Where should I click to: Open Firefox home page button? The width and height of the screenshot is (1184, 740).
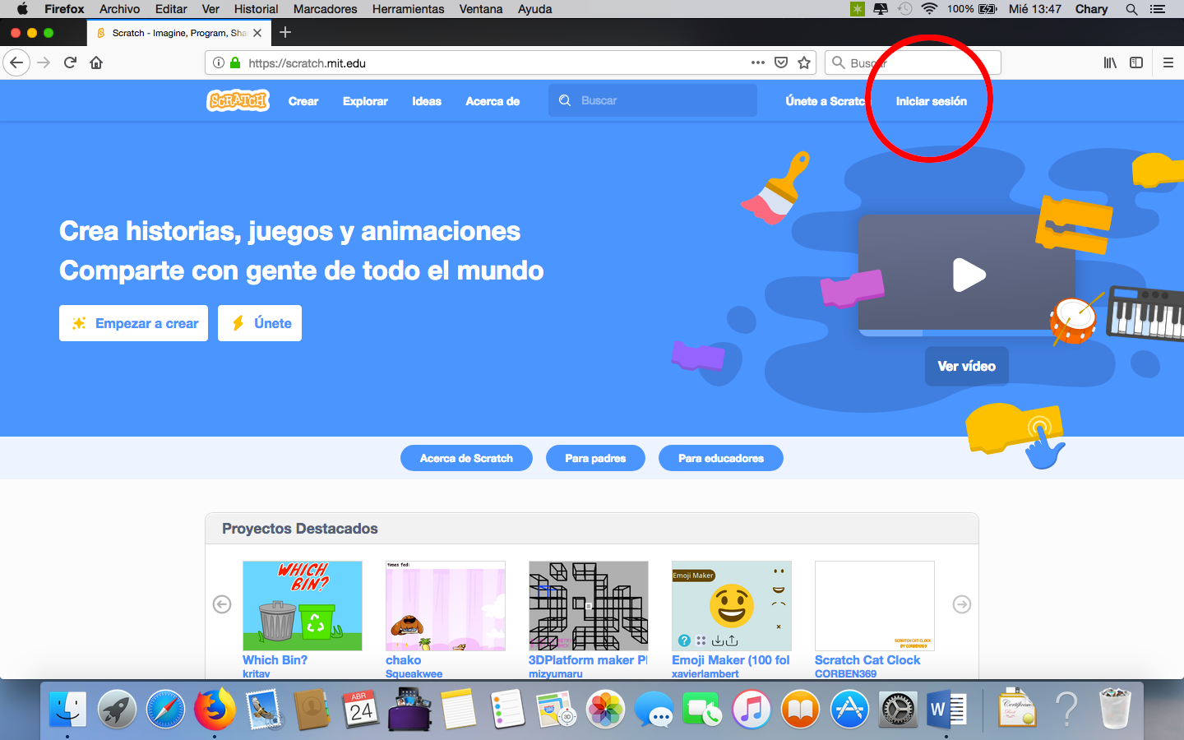click(96, 62)
